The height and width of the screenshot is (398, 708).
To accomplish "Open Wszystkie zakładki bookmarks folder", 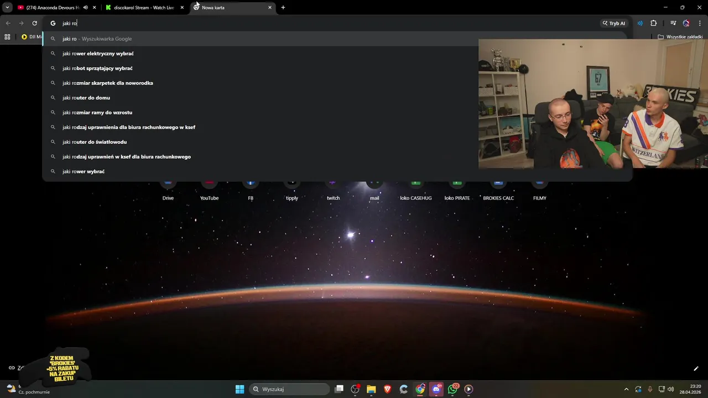I will pos(680,37).
